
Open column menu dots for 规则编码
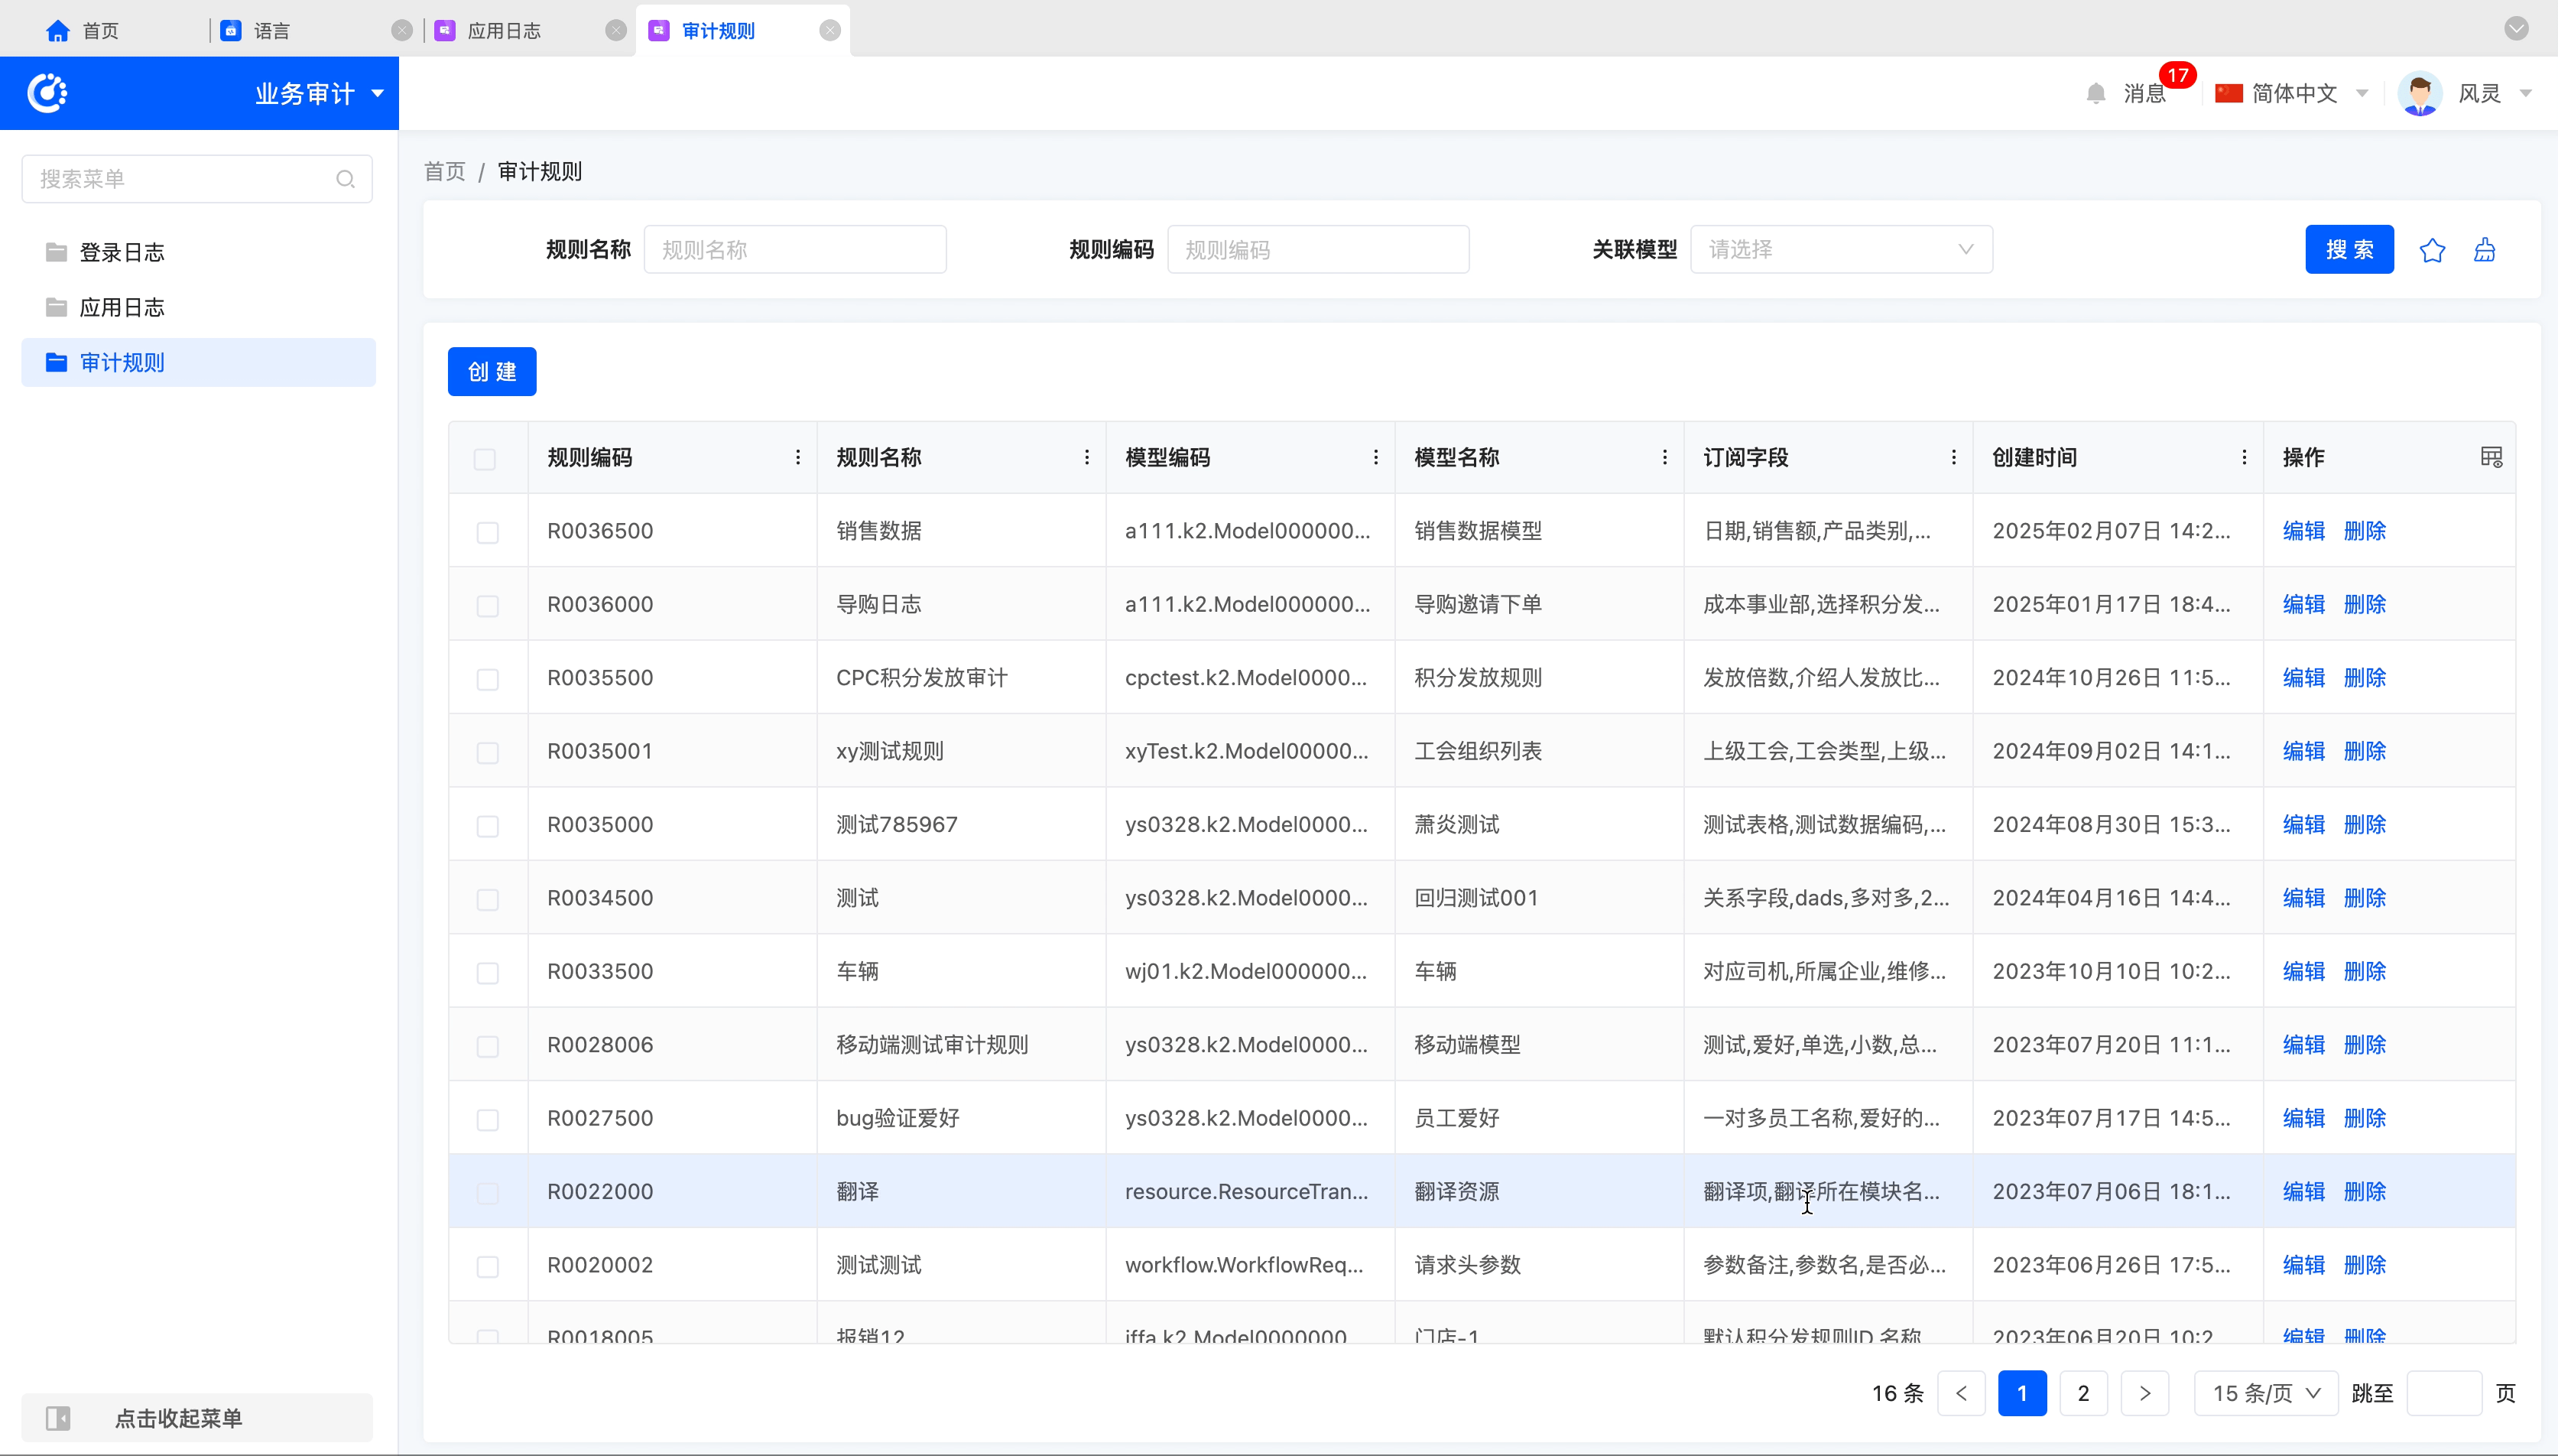(x=797, y=457)
